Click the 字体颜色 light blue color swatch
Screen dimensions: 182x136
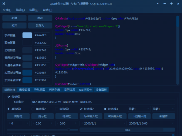27,35
